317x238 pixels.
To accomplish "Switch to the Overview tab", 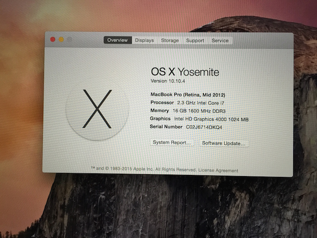I will 117,40.
